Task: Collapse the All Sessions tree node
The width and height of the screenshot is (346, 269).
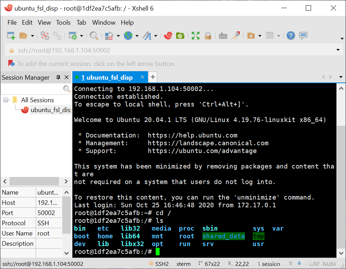Action: pyautogui.click(x=6, y=100)
